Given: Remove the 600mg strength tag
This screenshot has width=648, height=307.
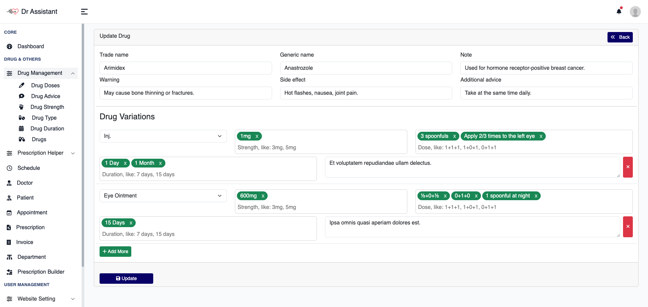Looking at the screenshot, I should pos(263,196).
